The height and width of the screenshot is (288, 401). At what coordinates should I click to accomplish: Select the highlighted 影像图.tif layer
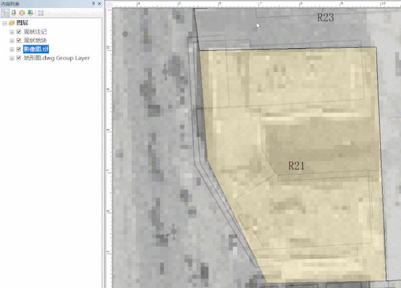click(x=36, y=49)
